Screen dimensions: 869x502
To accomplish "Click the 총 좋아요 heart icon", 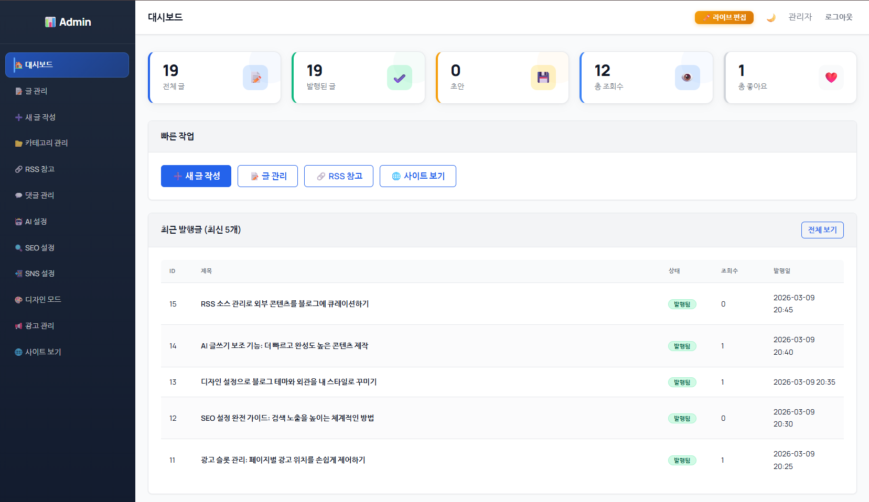I will 831,78.
